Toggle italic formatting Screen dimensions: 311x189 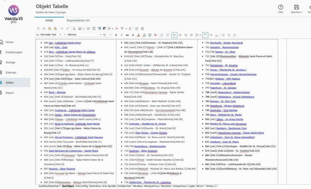(x=121, y=35)
